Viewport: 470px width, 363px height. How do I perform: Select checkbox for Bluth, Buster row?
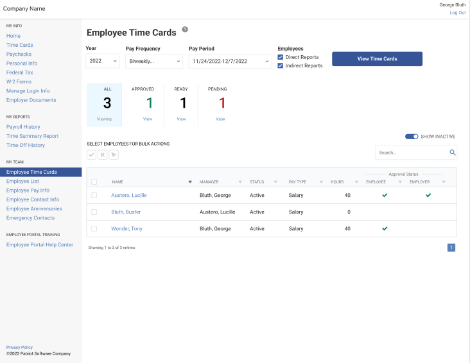click(x=94, y=212)
